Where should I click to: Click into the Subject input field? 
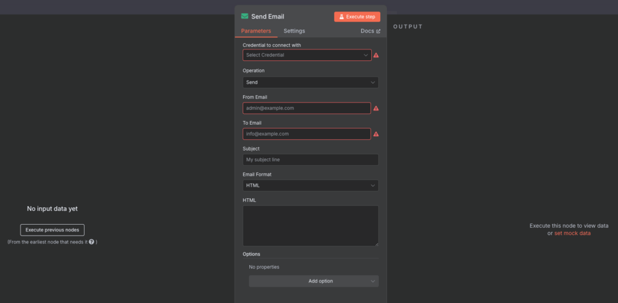point(310,160)
